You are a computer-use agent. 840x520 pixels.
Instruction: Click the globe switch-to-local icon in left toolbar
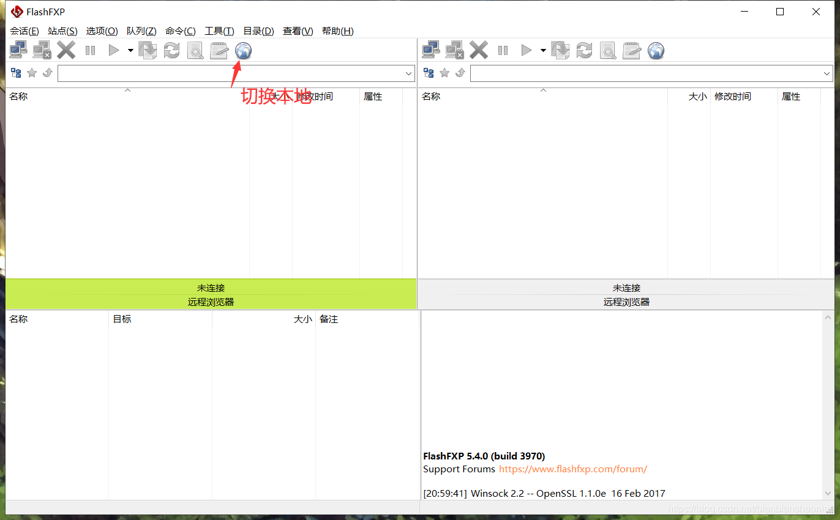click(x=243, y=50)
